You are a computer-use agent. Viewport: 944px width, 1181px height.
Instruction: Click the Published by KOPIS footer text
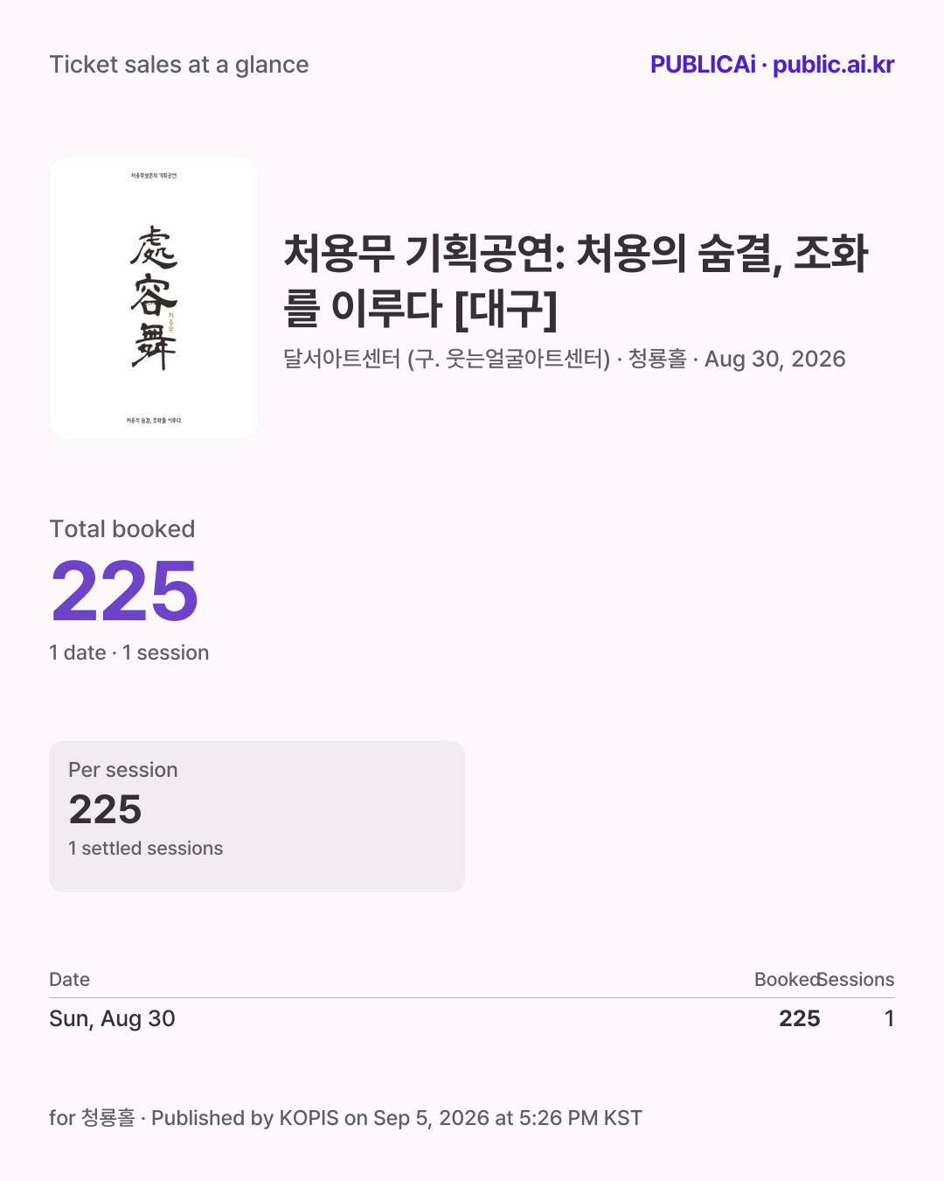point(346,1118)
